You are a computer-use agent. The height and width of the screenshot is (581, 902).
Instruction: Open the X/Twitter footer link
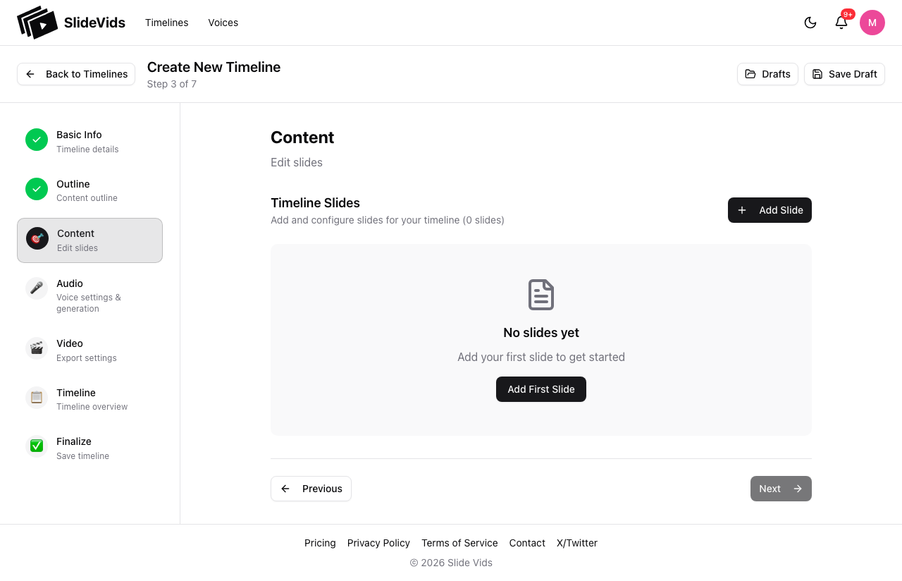click(576, 543)
